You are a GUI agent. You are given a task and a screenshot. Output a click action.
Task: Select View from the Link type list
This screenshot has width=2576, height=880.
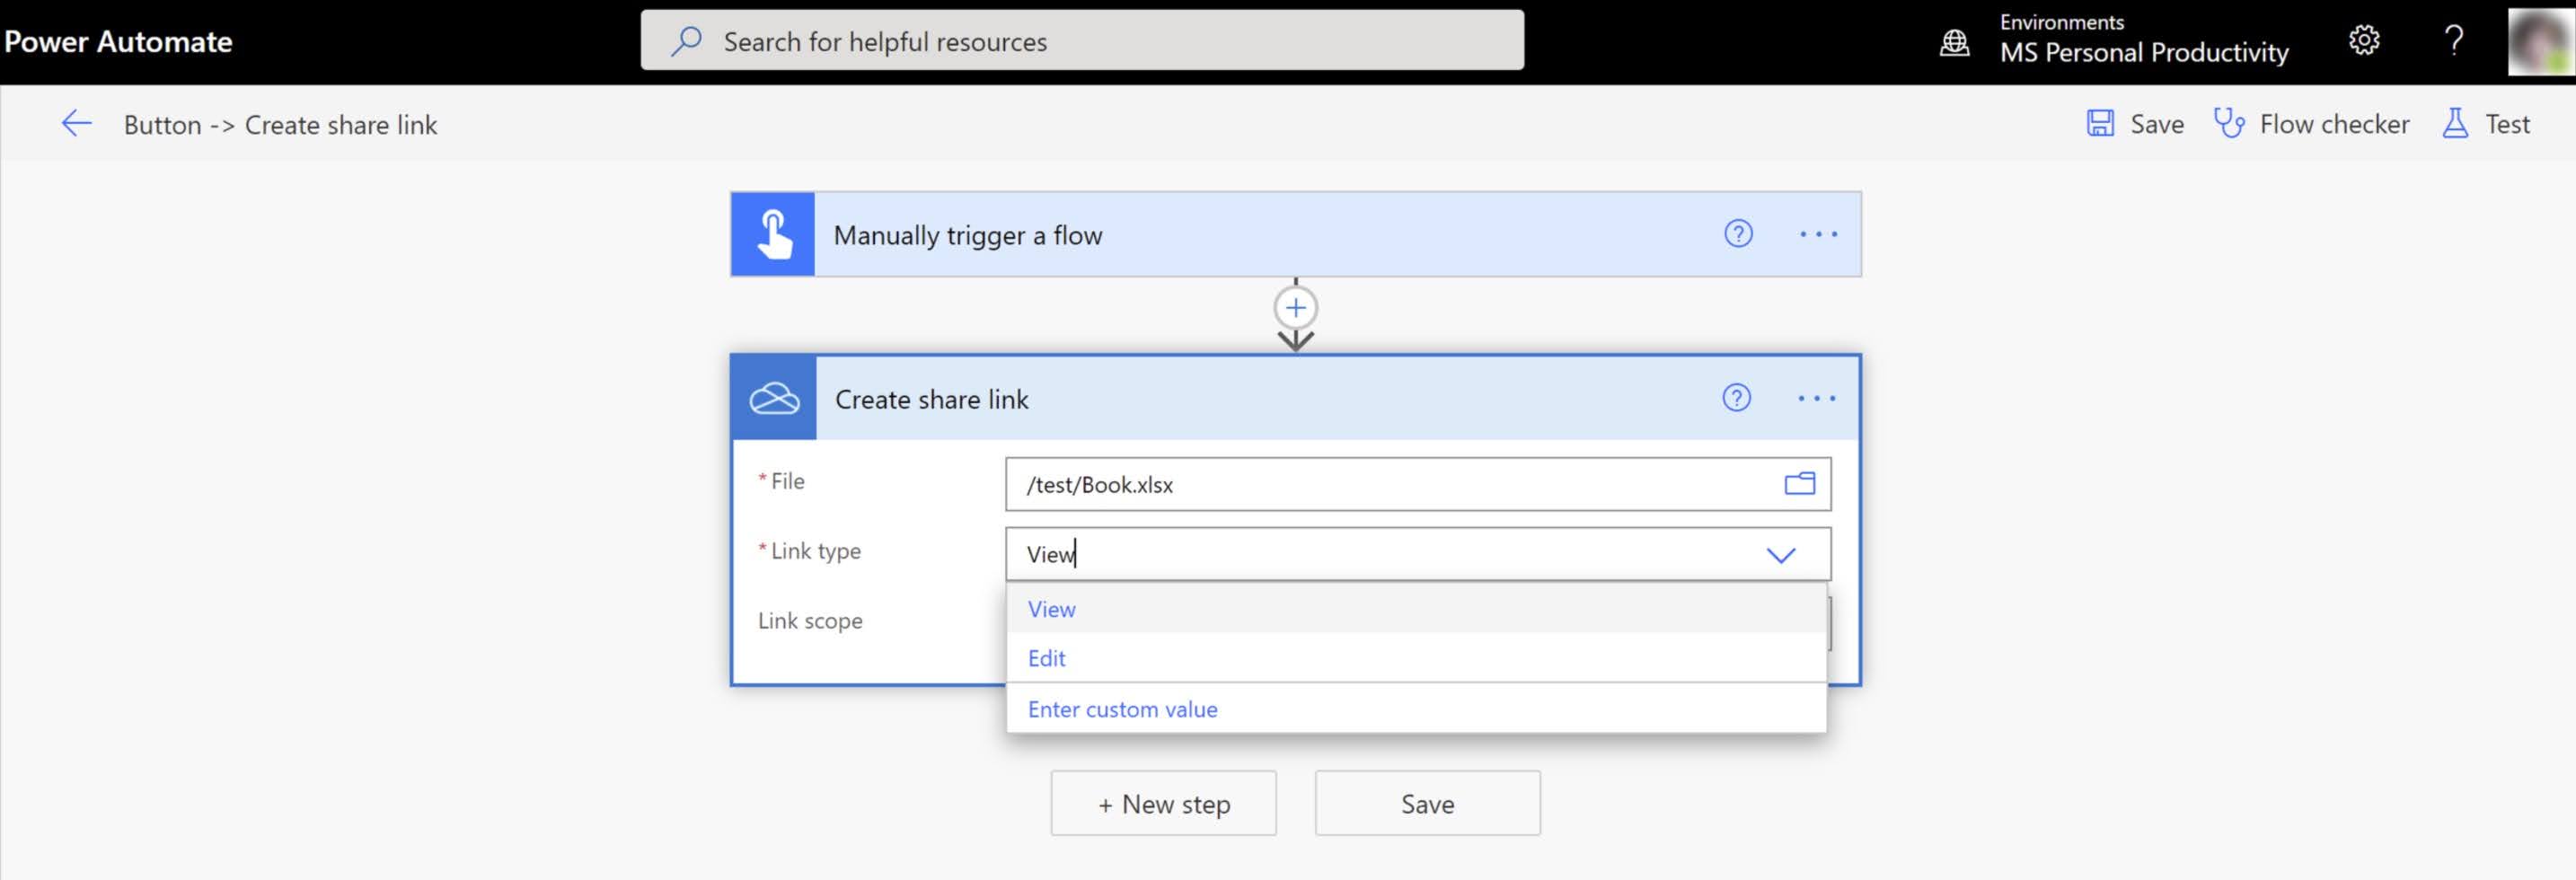[x=1416, y=609]
